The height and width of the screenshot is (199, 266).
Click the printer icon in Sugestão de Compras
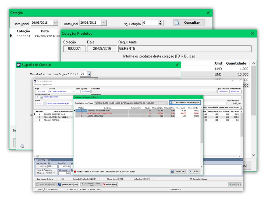coord(22,146)
